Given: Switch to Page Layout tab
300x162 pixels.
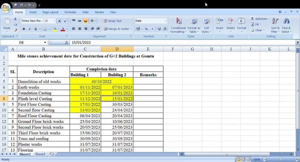Looking at the screenshot, I should (x=50, y=12).
